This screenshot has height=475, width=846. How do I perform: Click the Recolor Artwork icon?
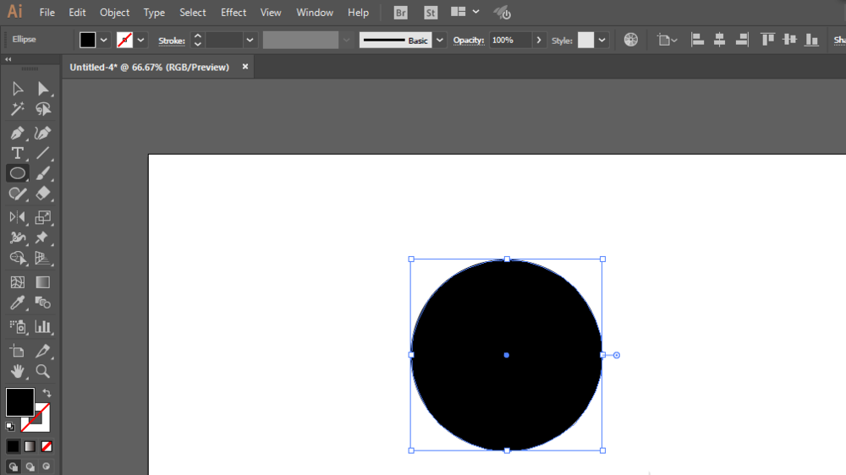(631, 40)
